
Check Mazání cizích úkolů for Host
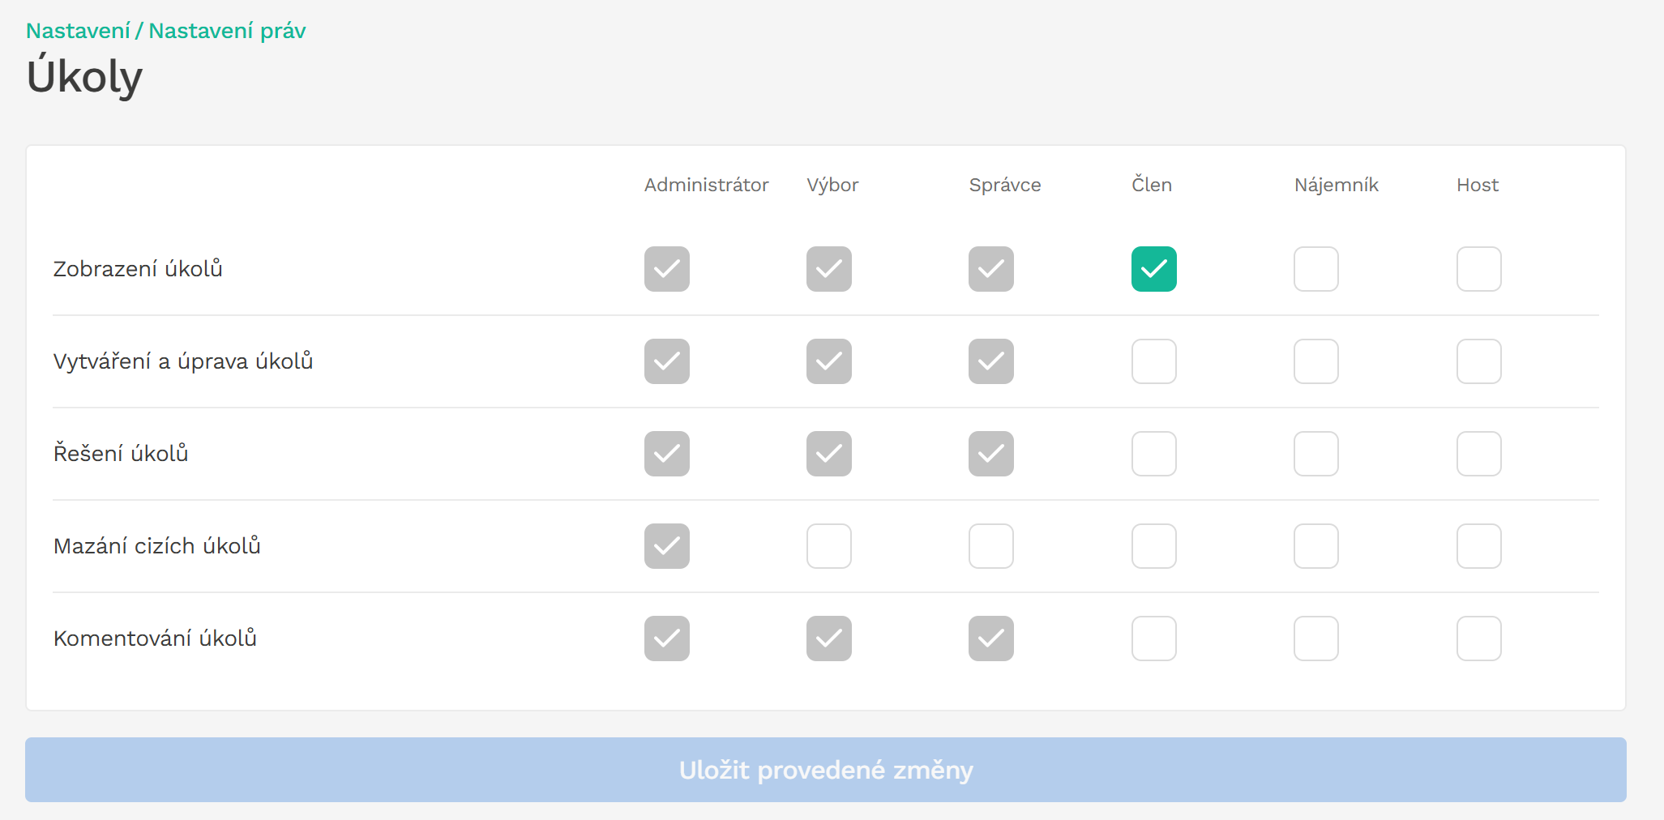click(x=1478, y=546)
